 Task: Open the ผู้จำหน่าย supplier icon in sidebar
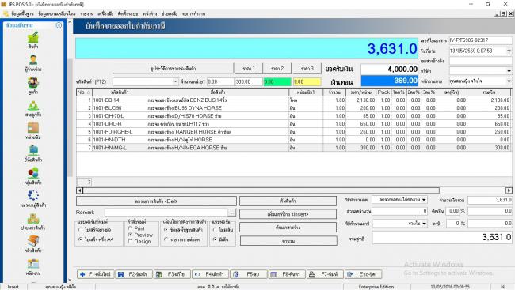point(32,60)
